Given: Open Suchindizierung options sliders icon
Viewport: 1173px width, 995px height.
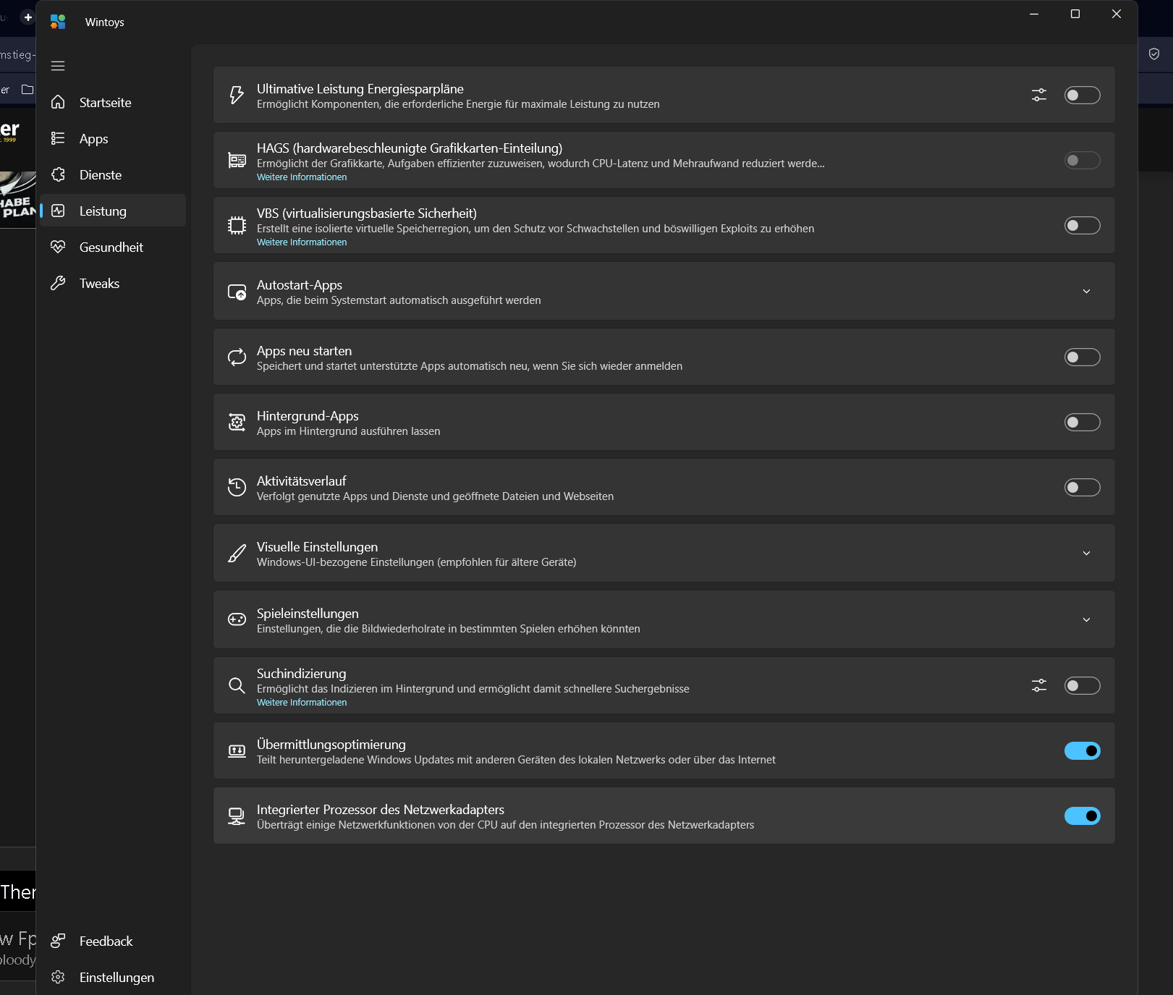Looking at the screenshot, I should 1039,685.
